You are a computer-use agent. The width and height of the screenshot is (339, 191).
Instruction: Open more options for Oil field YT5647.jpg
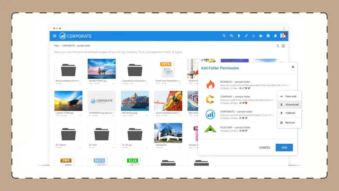[x=113, y=84]
